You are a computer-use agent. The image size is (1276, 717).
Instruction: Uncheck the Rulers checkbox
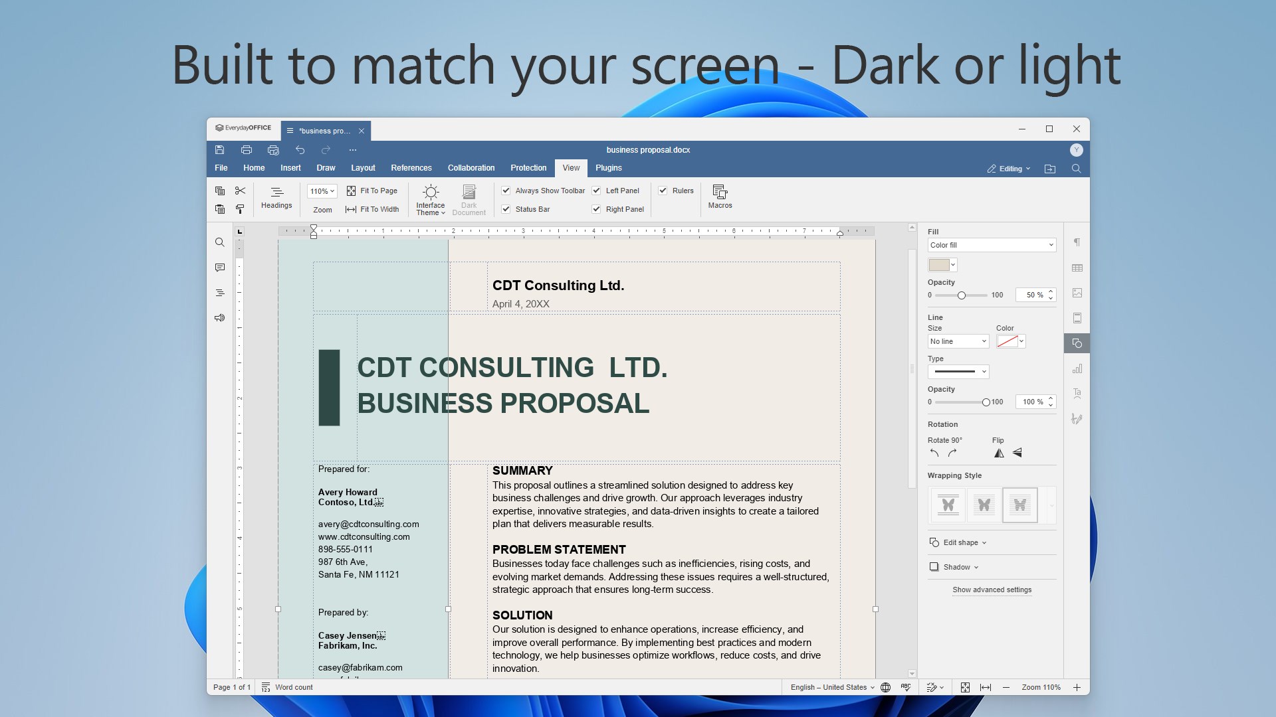point(663,191)
